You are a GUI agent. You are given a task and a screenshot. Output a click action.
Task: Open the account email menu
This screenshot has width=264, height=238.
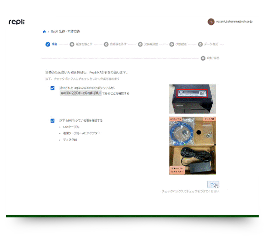234,22
